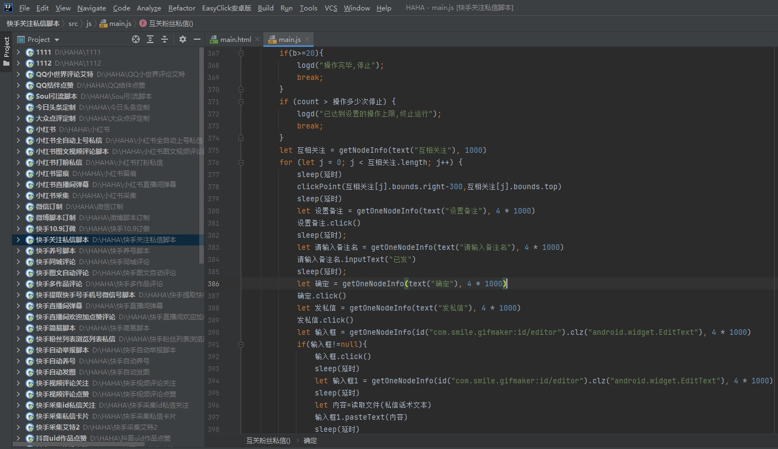Image resolution: width=778 pixels, height=449 pixels.
Task: Click line number 386 in the gutter
Action: click(x=213, y=284)
